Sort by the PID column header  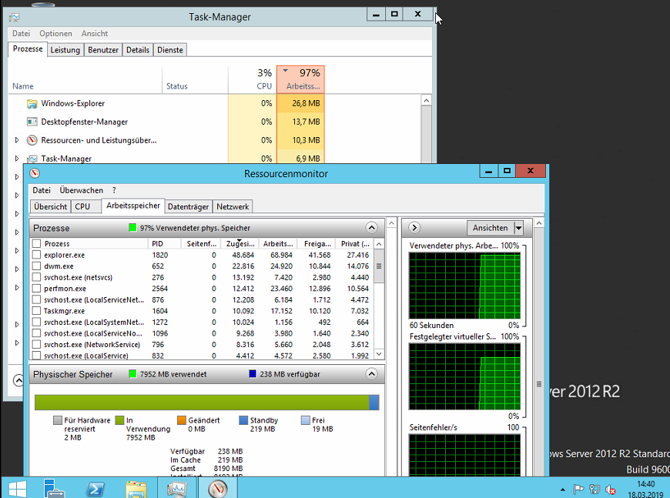tap(165, 243)
